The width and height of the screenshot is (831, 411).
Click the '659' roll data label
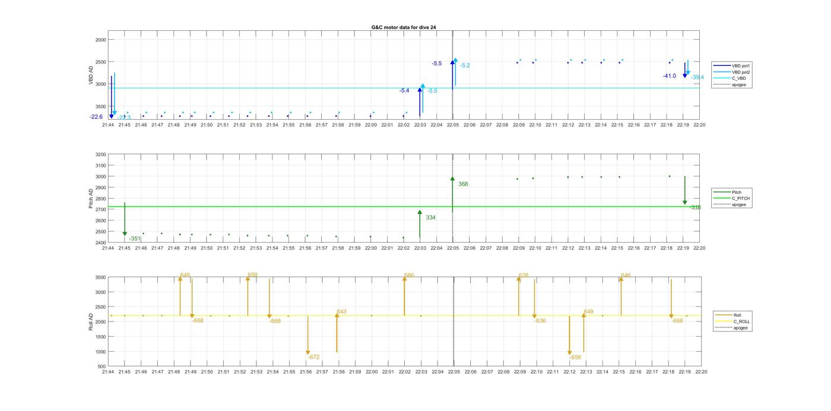(x=252, y=275)
